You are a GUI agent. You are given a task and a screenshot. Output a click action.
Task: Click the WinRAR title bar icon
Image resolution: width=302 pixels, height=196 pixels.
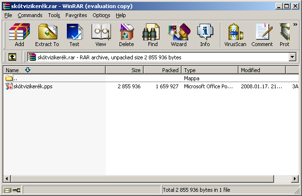pos(6,6)
